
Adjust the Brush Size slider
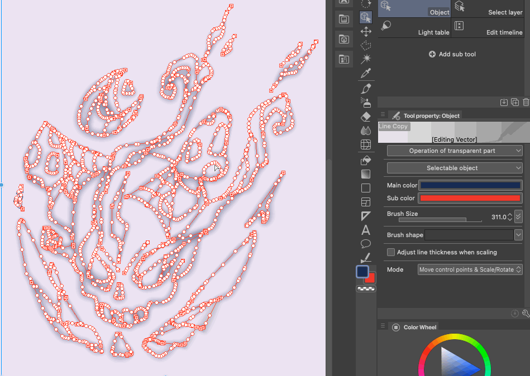[x=440, y=220]
